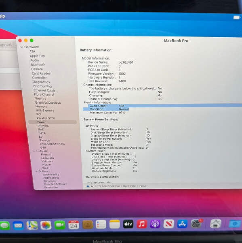Click Hardware in the bottom path bar
Image resolution: width=242 pixels, height=243 pixels.
click(x=129, y=186)
